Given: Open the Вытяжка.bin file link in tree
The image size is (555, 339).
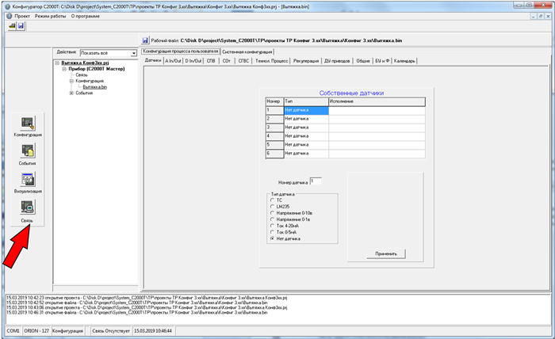Looking at the screenshot, I should pyautogui.click(x=94, y=86).
